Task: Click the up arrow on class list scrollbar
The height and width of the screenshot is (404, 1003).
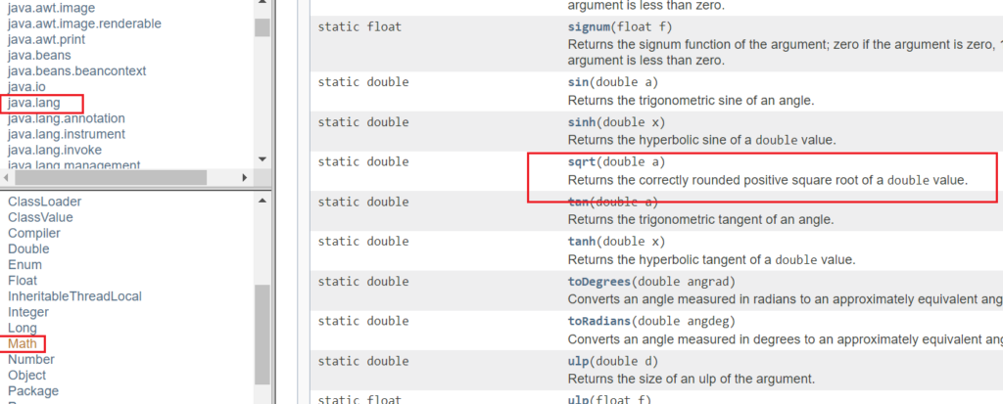Action: pyautogui.click(x=263, y=202)
